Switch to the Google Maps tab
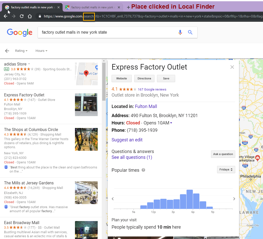Image resolution: width=263 pixels, height=239 pixels. coord(93,7)
